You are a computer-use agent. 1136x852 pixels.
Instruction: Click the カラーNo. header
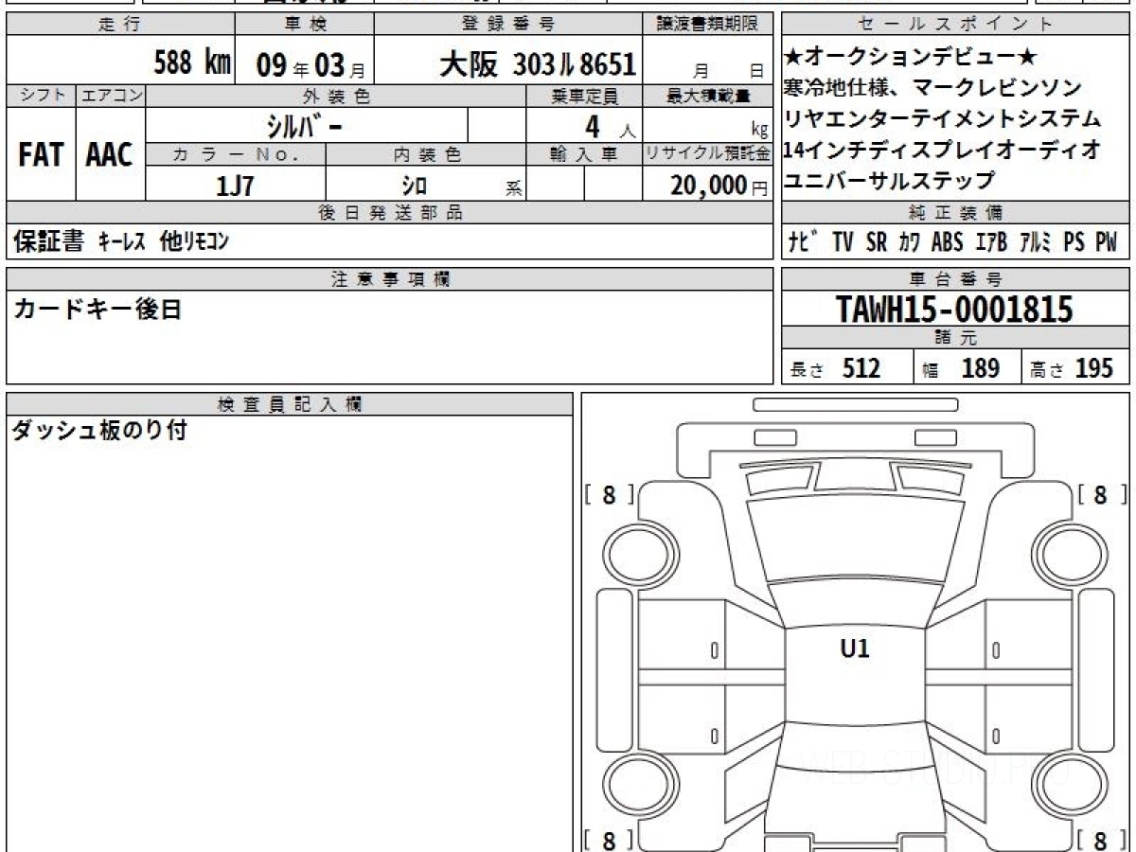tap(236, 154)
